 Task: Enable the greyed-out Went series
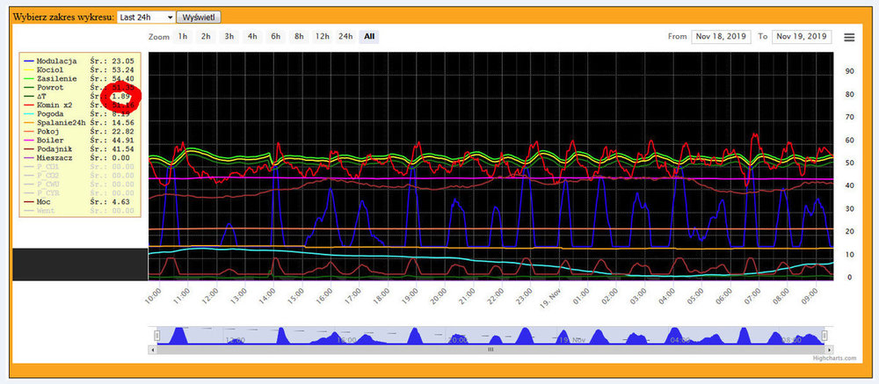point(47,210)
